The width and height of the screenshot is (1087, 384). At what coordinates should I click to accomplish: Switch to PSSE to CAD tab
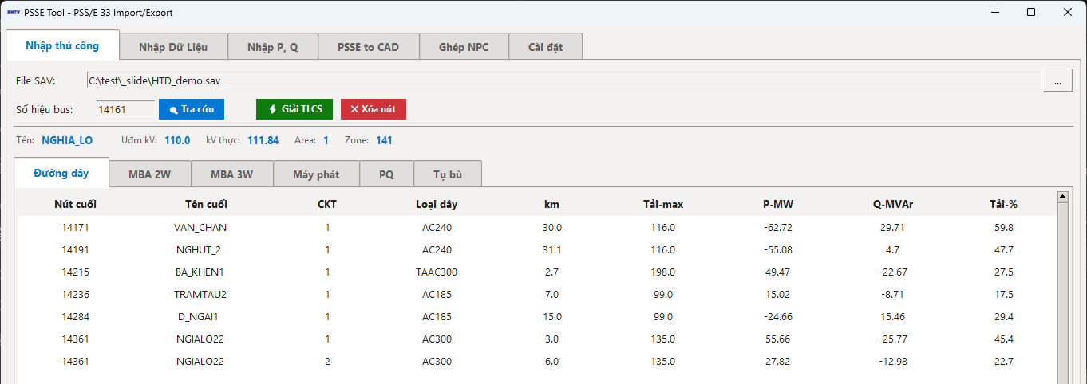point(368,47)
